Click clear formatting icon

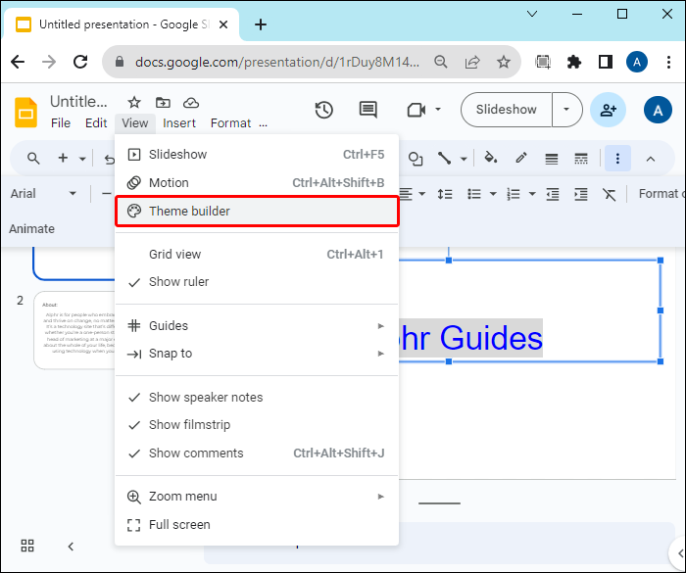click(x=609, y=194)
